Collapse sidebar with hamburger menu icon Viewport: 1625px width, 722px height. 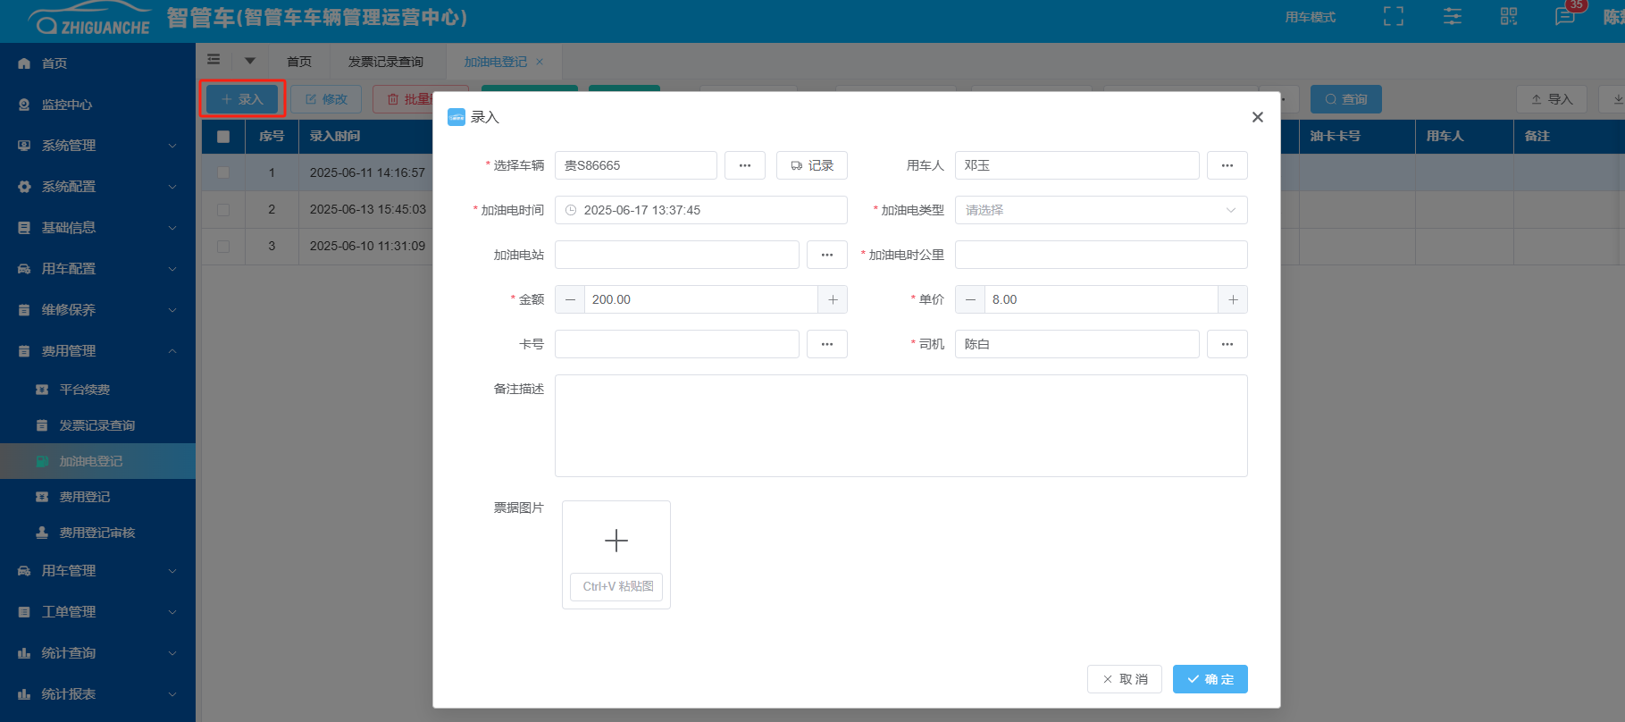coord(214,60)
